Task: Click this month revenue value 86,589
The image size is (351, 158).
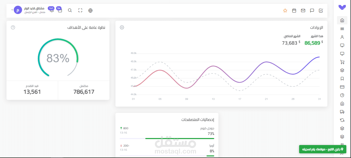Action: coord(312,43)
